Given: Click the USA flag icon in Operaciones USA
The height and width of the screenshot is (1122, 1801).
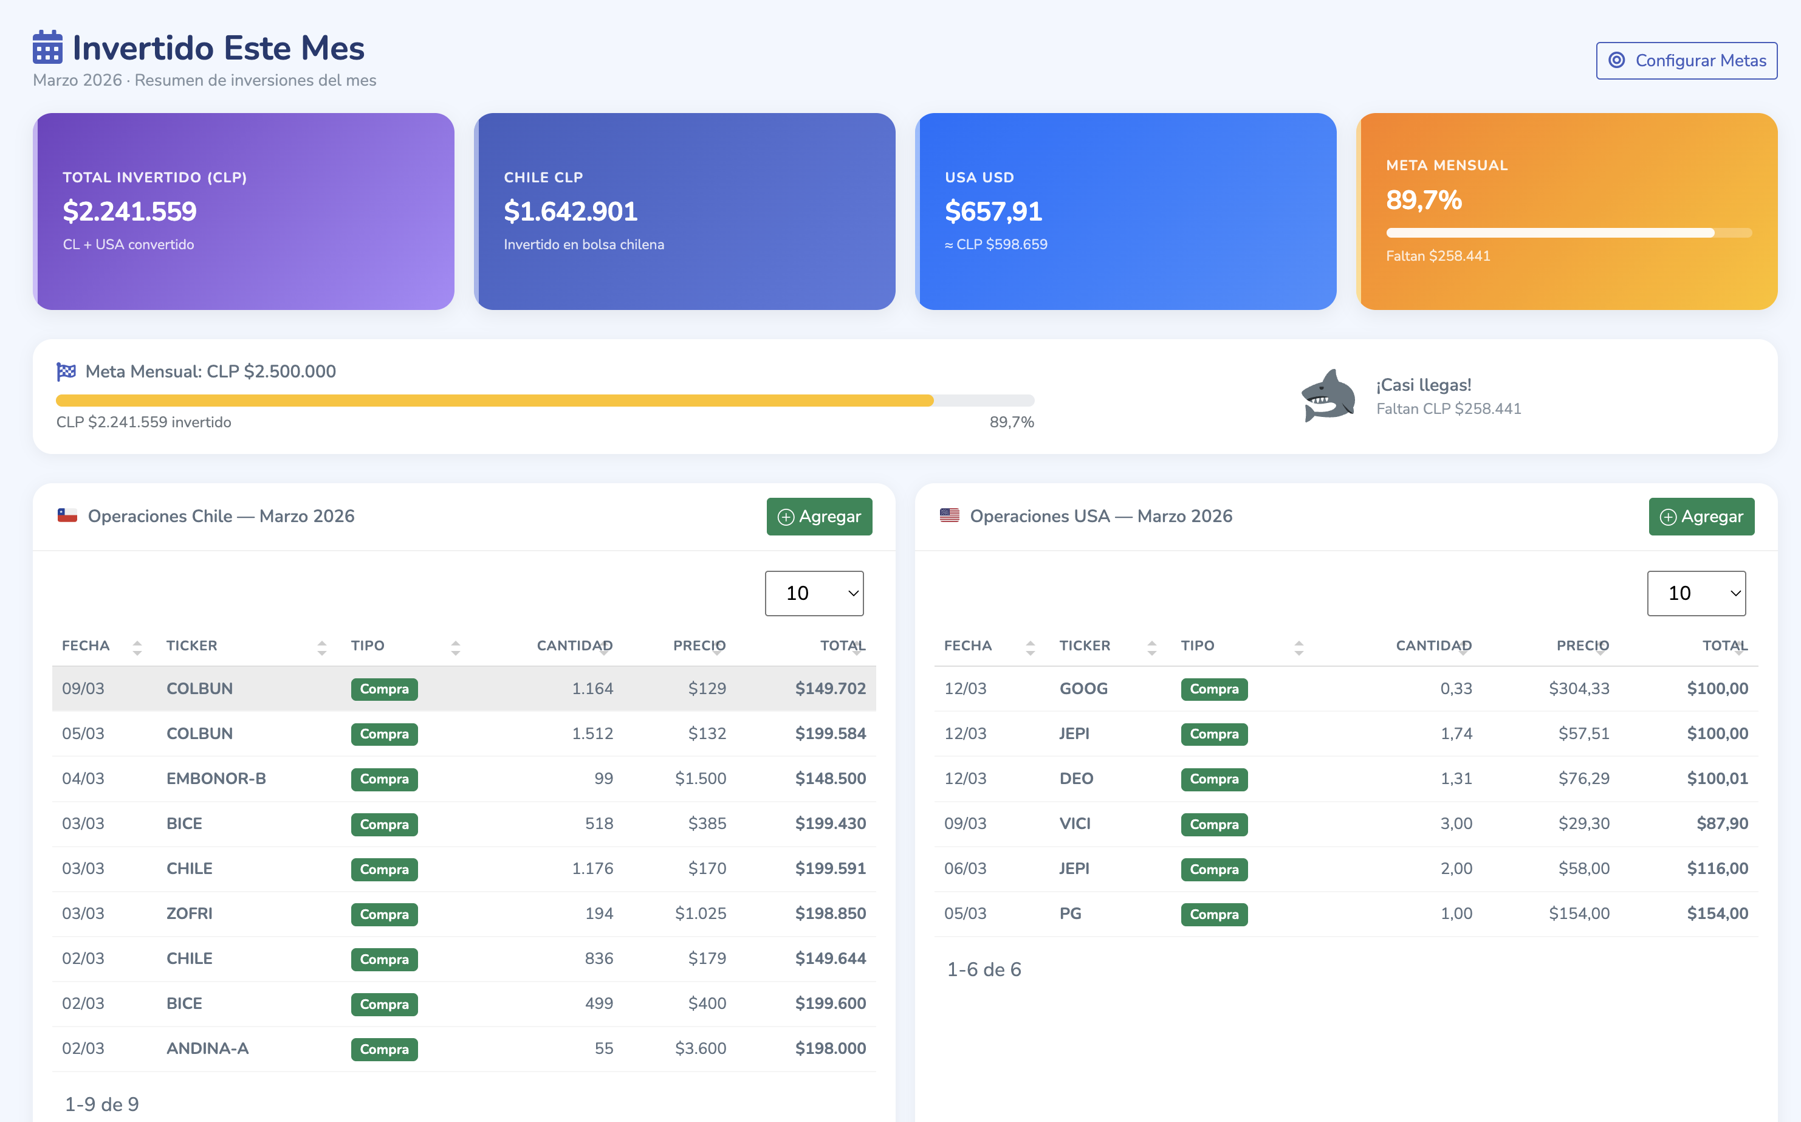Looking at the screenshot, I should tap(950, 516).
